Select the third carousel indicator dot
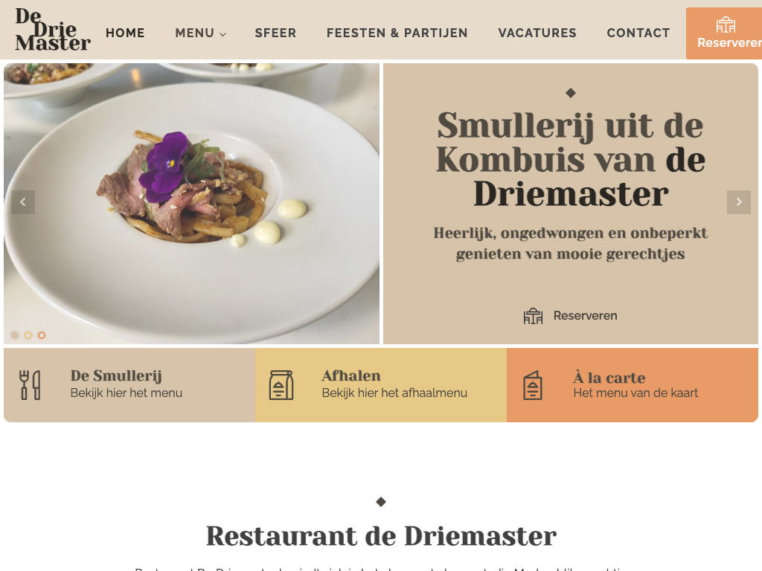The height and width of the screenshot is (571, 762). click(x=42, y=335)
